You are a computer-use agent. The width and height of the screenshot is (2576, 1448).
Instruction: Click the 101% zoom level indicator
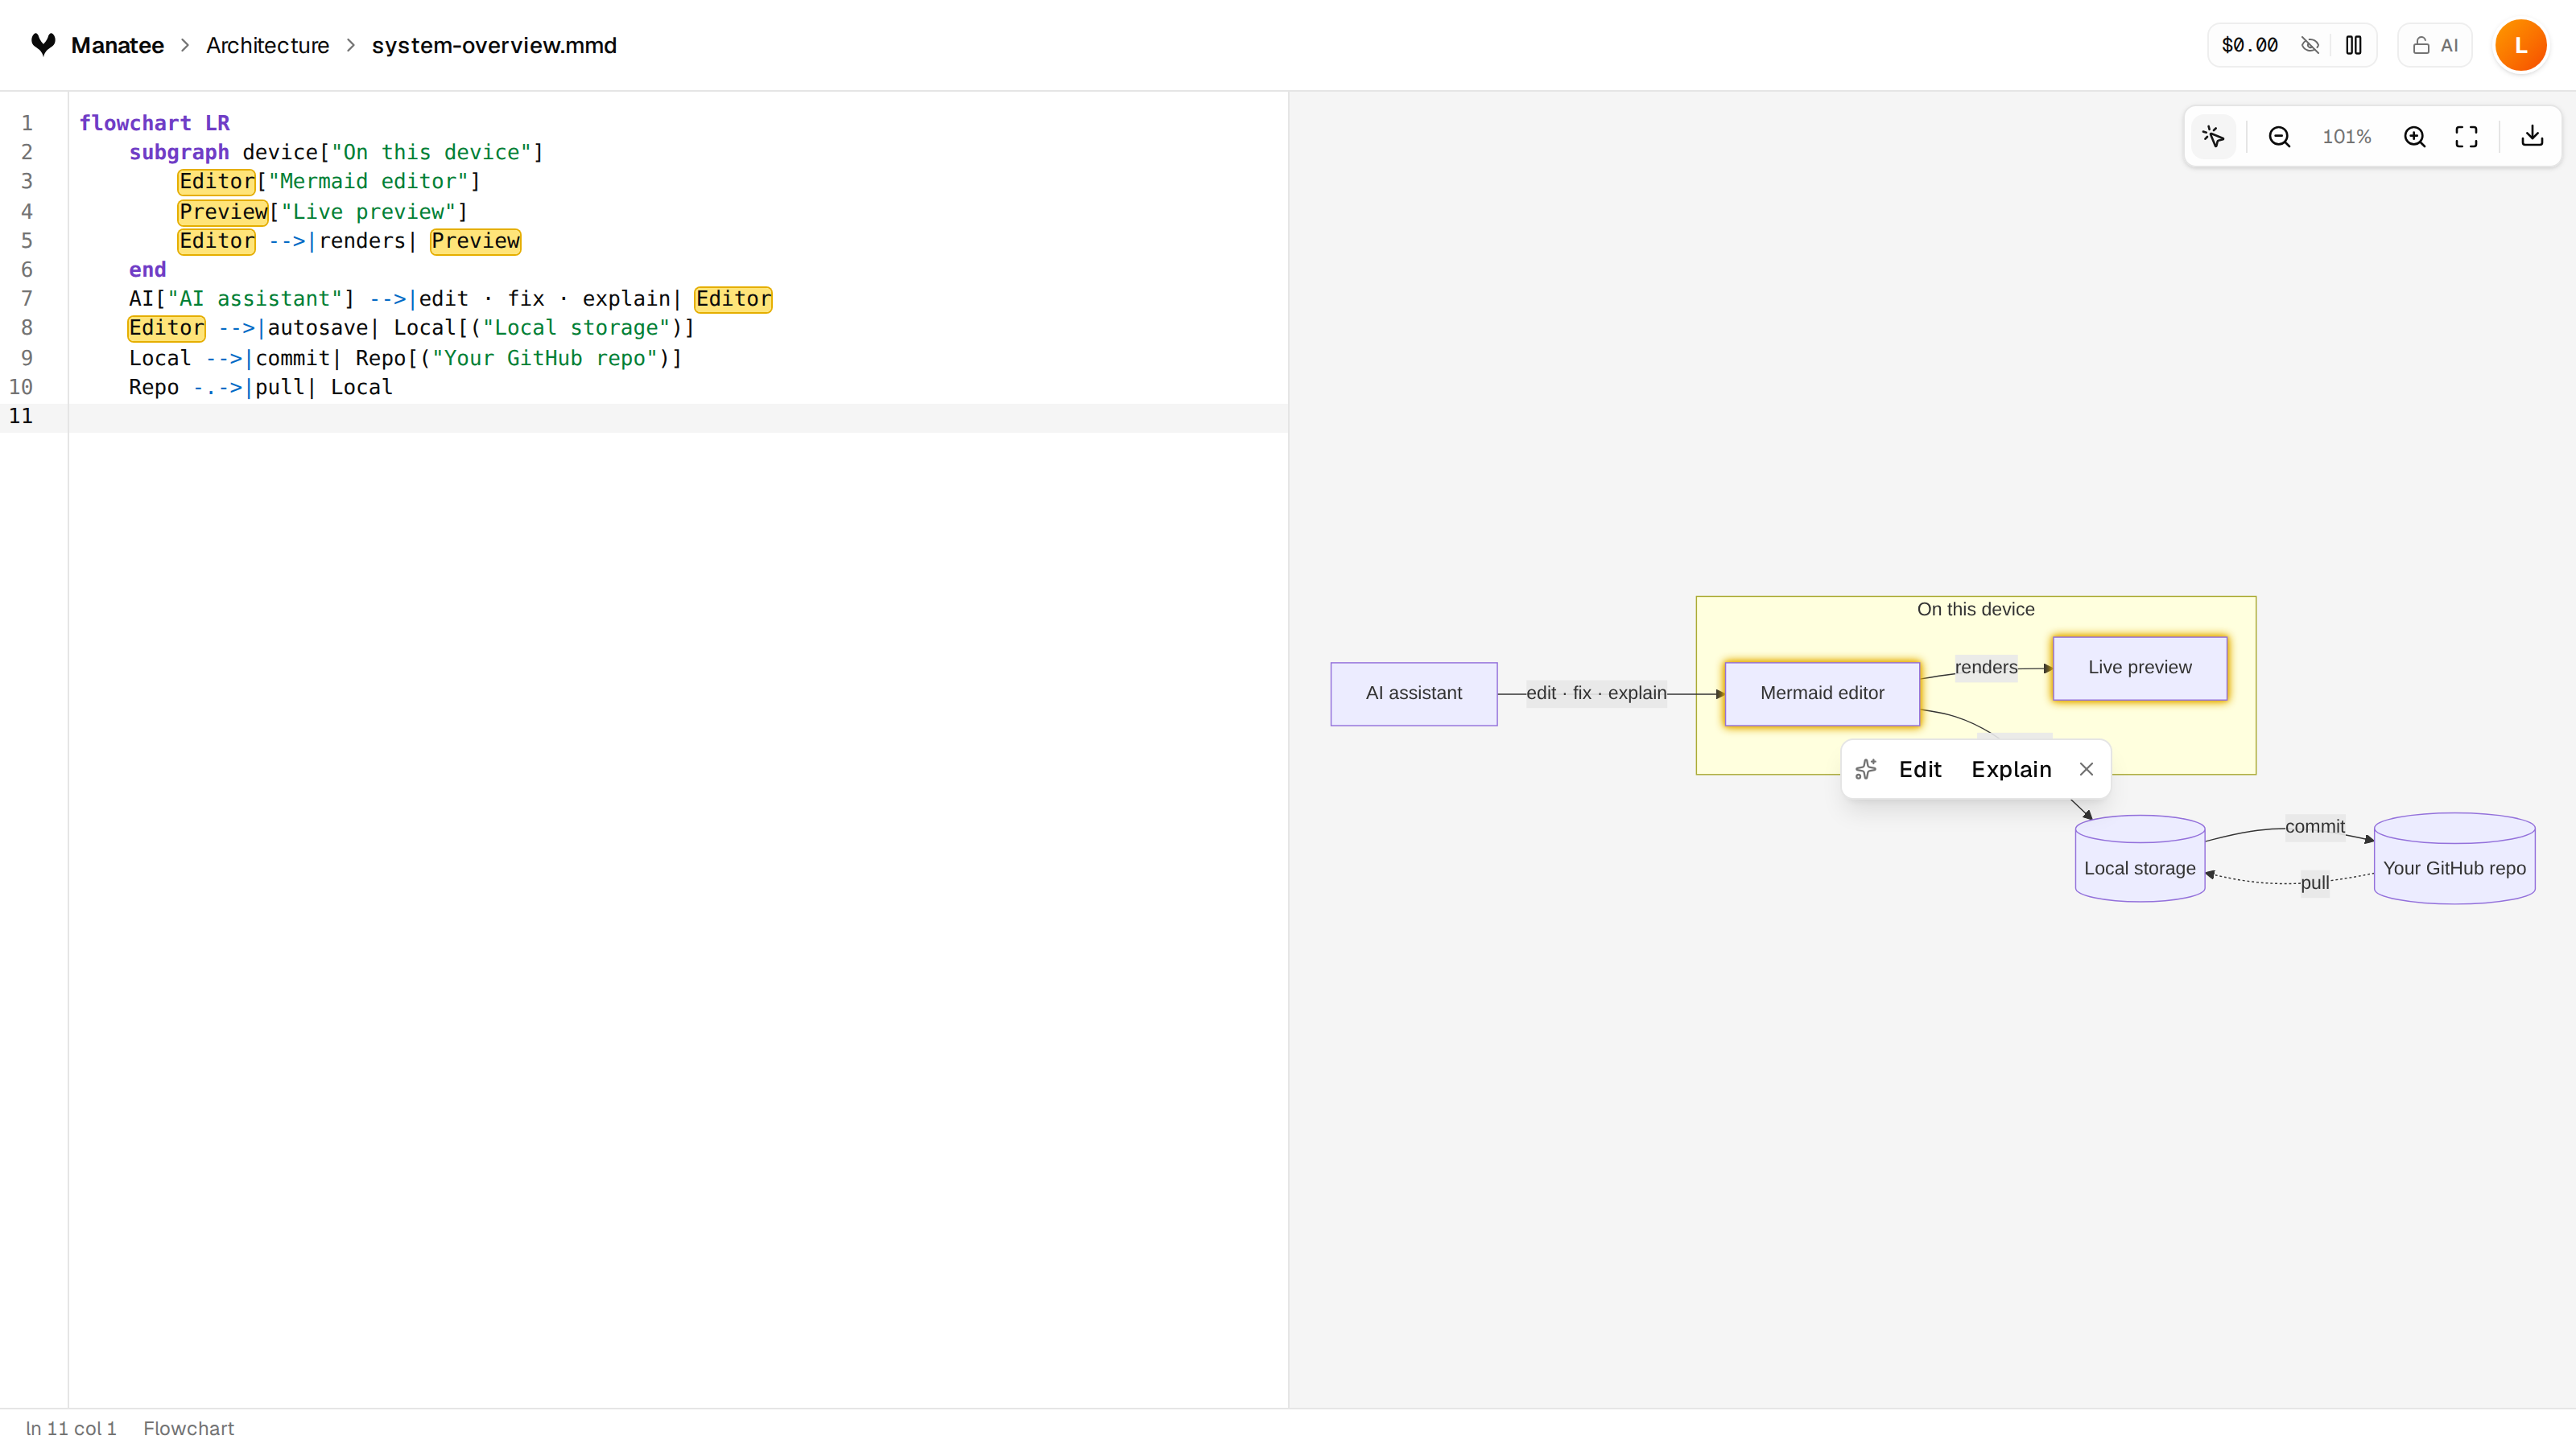pyautogui.click(x=2346, y=137)
